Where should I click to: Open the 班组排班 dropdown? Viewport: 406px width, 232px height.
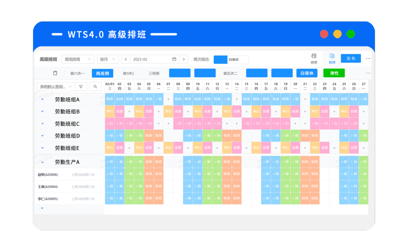(78, 59)
